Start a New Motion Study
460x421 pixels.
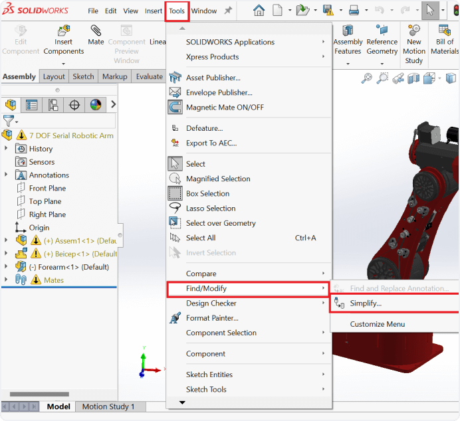(414, 44)
